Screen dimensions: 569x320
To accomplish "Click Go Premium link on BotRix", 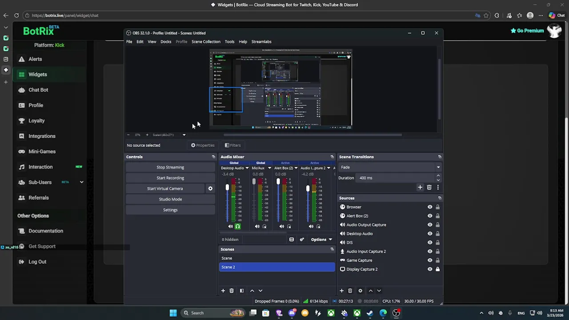I will click(x=527, y=31).
